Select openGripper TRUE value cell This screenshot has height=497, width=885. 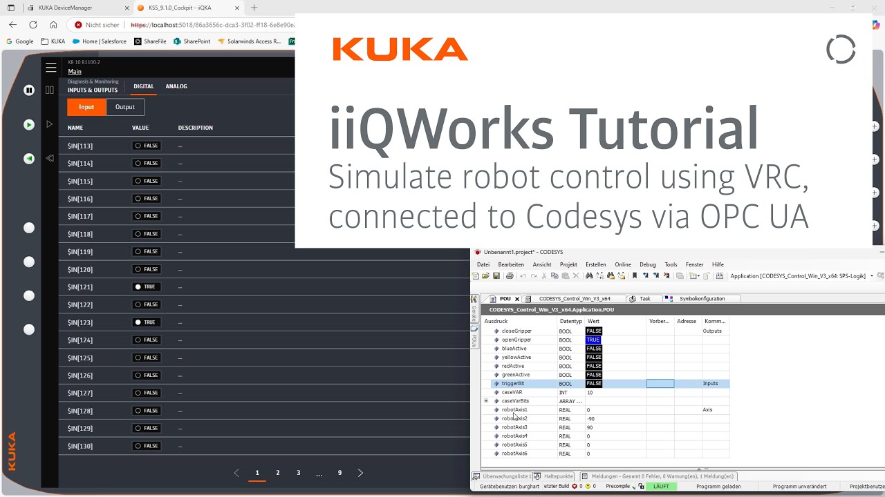593,340
